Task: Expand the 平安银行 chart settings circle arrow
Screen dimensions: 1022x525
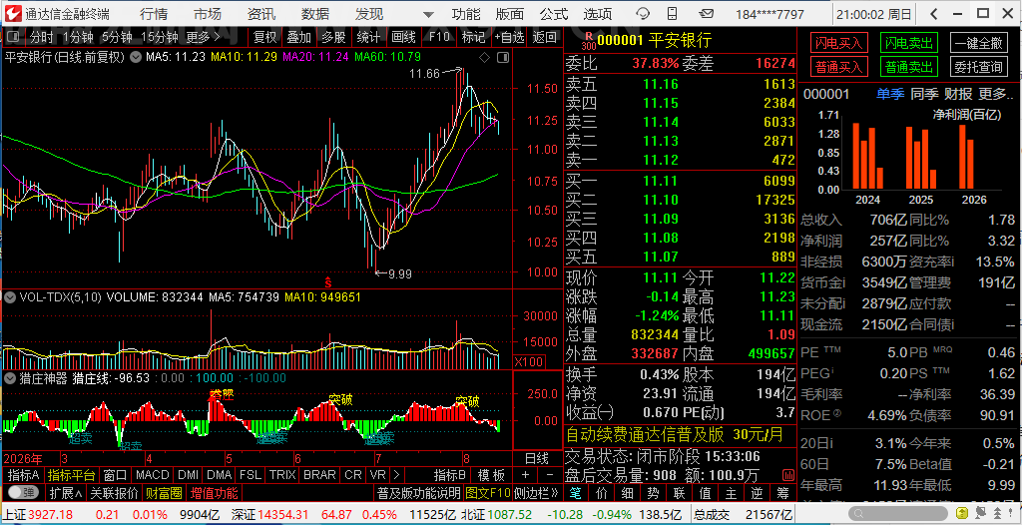Action: [135, 58]
